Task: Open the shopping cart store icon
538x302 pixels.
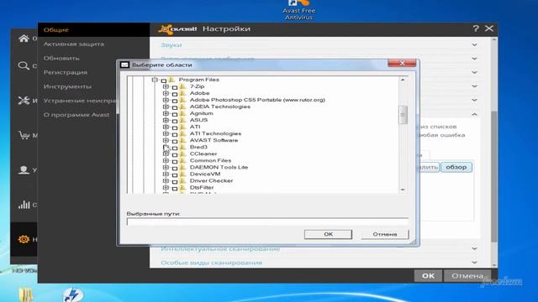Action: [24, 135]
